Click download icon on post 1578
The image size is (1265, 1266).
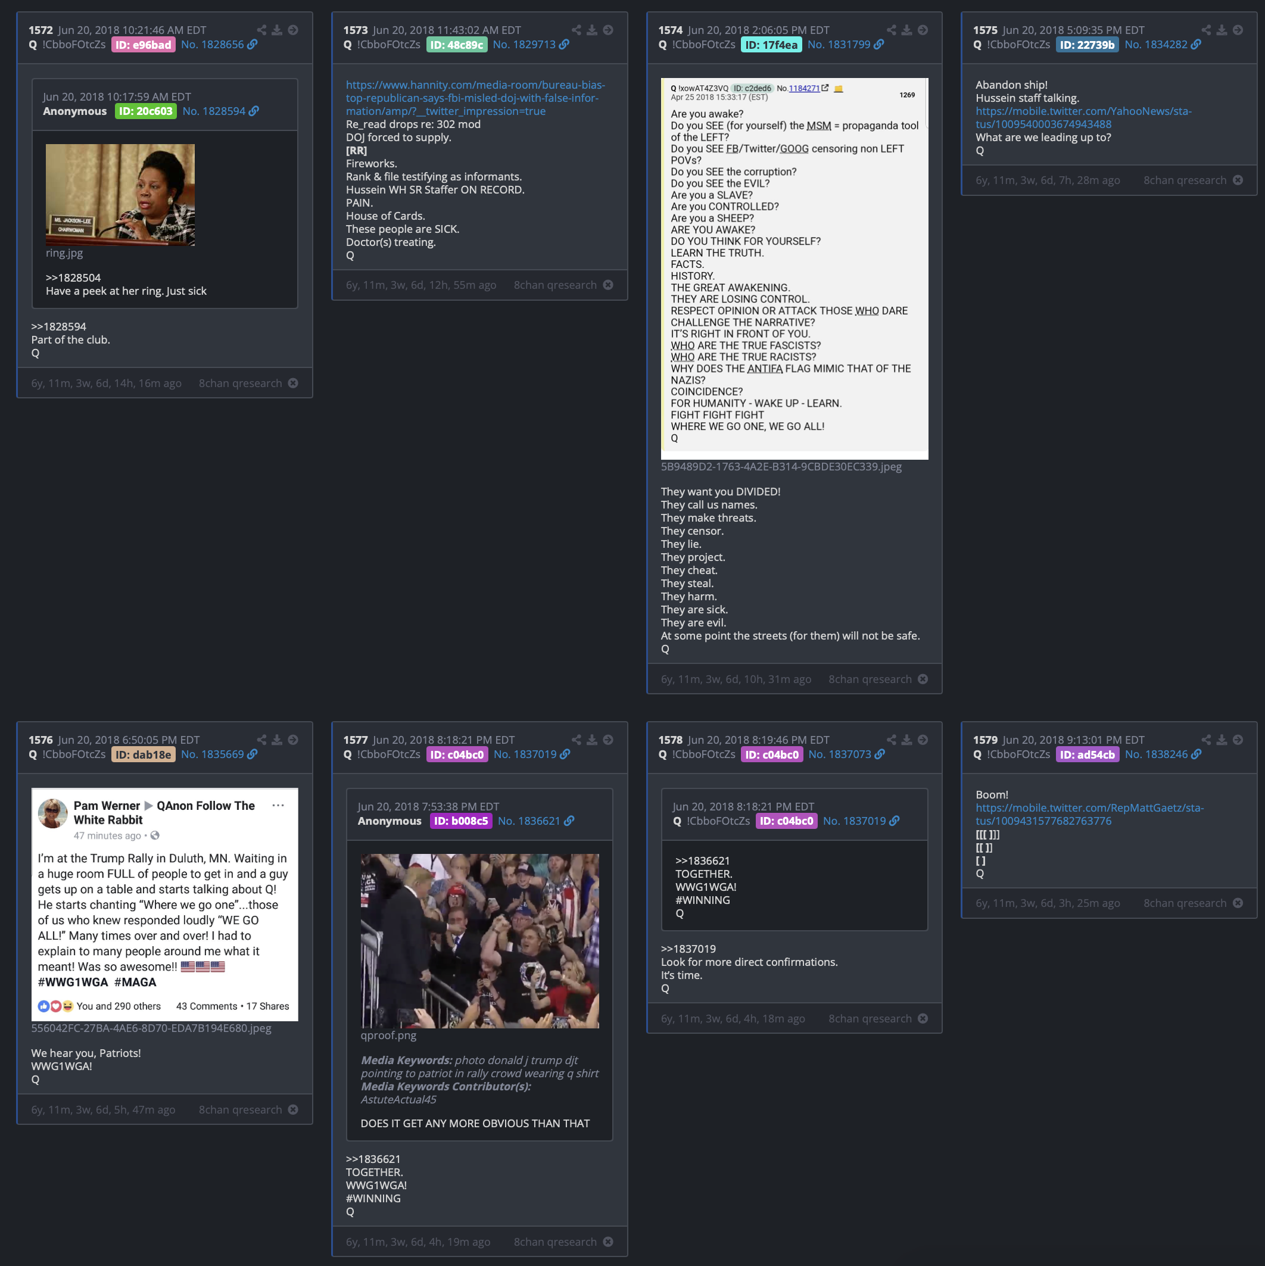[906, 740]
